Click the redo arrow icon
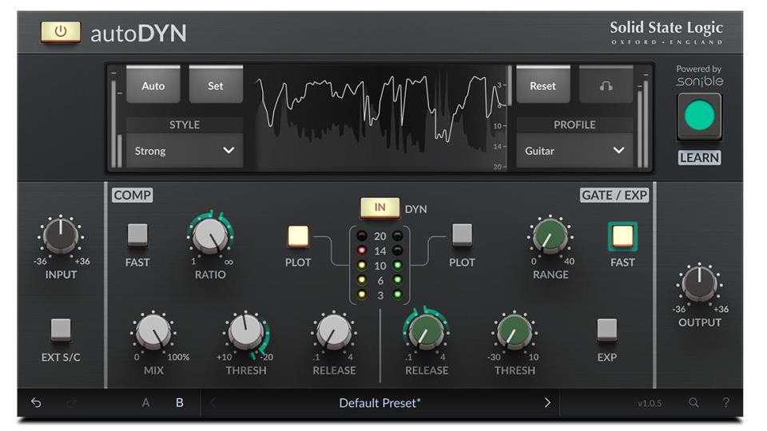 71,402
